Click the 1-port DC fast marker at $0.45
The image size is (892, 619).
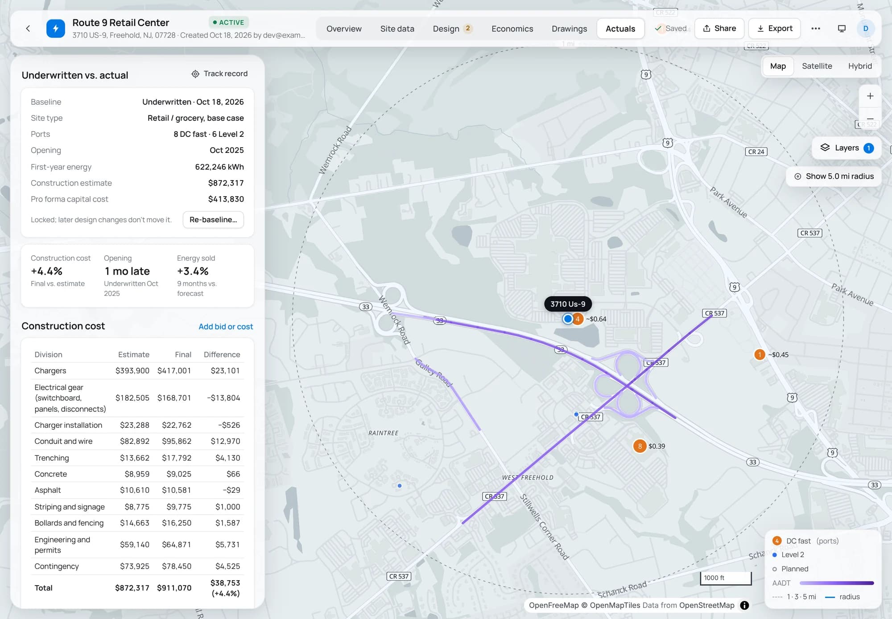click(x=760, y=355)
